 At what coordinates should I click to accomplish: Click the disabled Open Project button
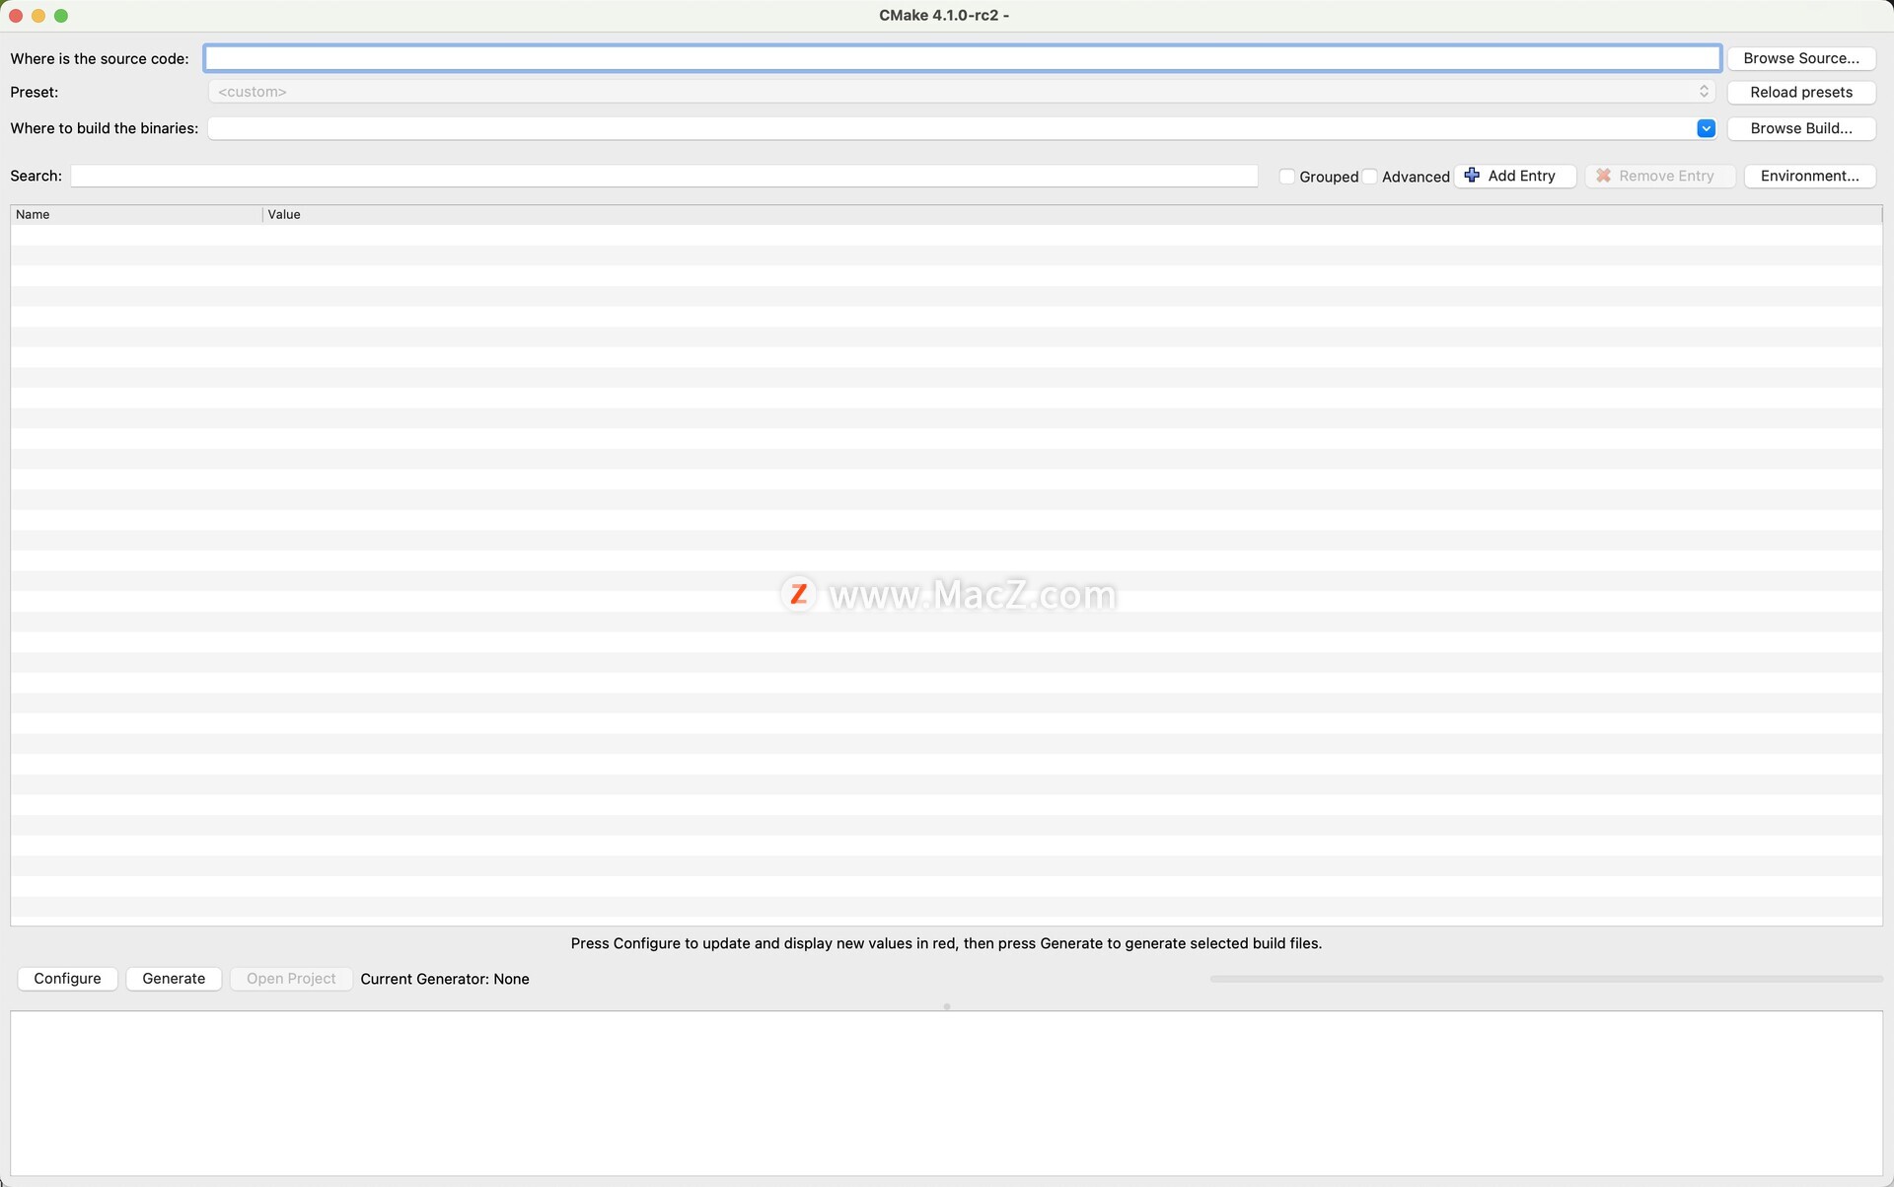[x=291, y=978]
